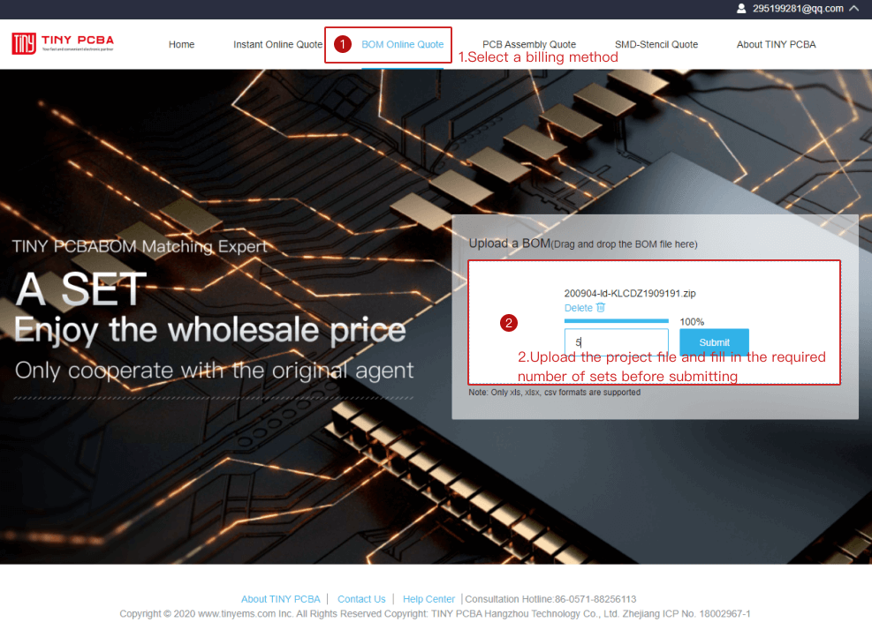Click the supported formats note
The height and width of the screenshot is (637, 872).
[x=555, y=392]
